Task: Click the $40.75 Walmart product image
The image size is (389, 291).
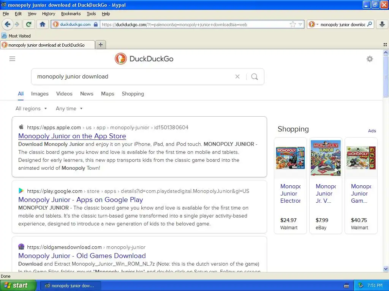Action: coord(361,158)
